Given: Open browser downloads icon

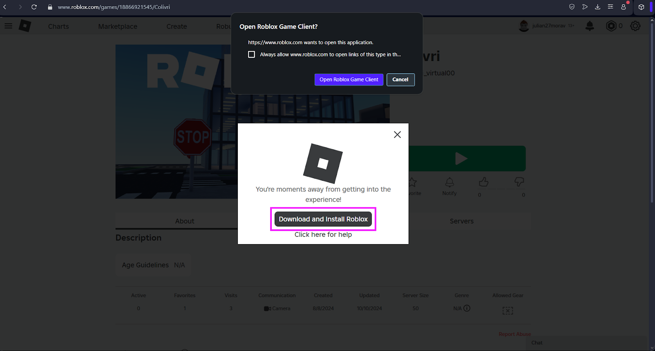Looking at the screenshot, I should [597, 7].
